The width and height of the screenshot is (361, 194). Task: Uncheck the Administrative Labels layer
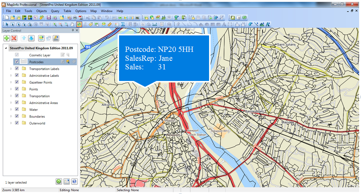point(17,75)
